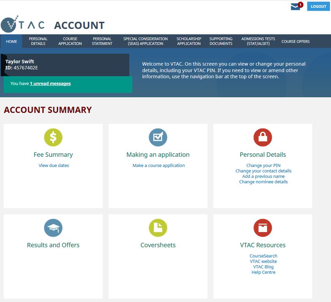Click the Results and Offers heading
The height and width of the screenshot is (302, 331).
coord(53,245)
